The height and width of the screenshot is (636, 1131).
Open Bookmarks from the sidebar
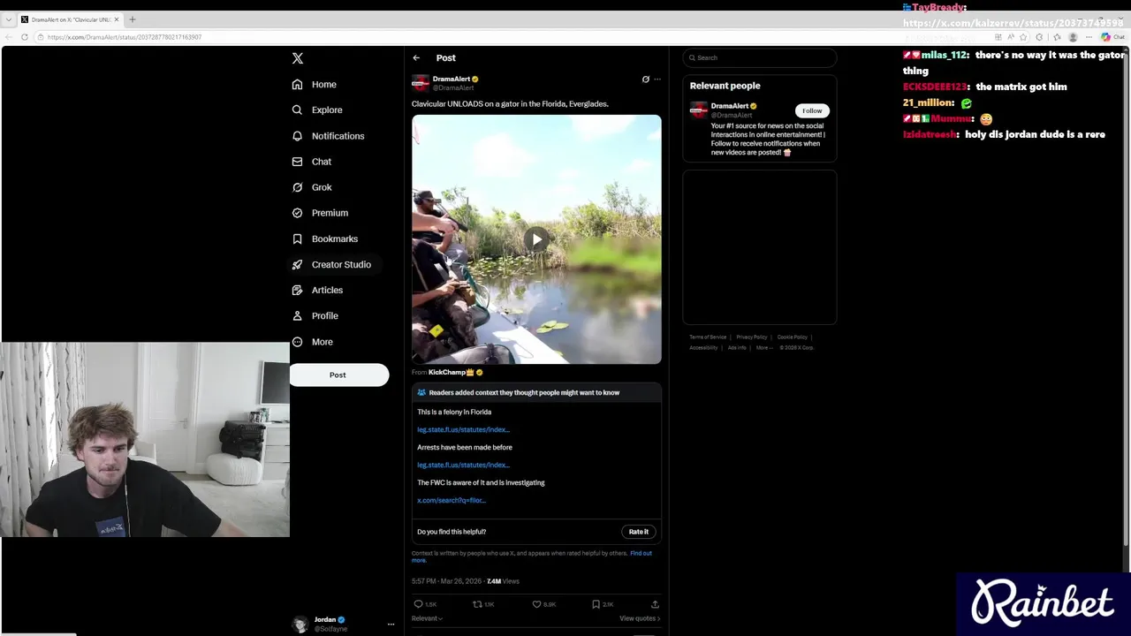(324, 238)
